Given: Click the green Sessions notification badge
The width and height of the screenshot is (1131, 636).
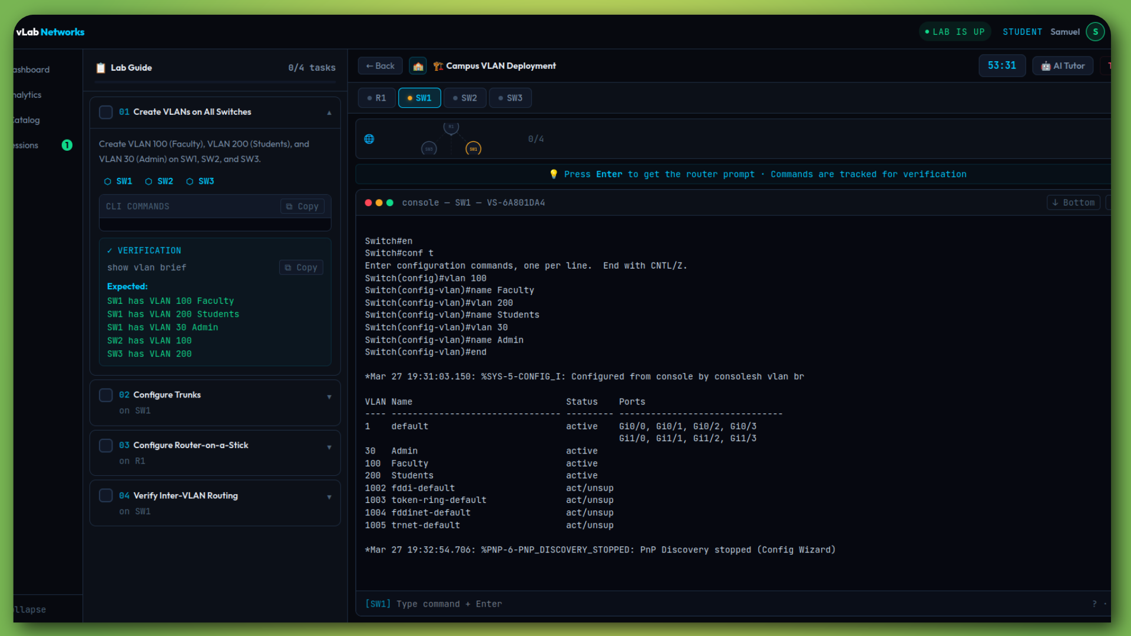Looking at the screenshot, I should (x=67, y=145).
